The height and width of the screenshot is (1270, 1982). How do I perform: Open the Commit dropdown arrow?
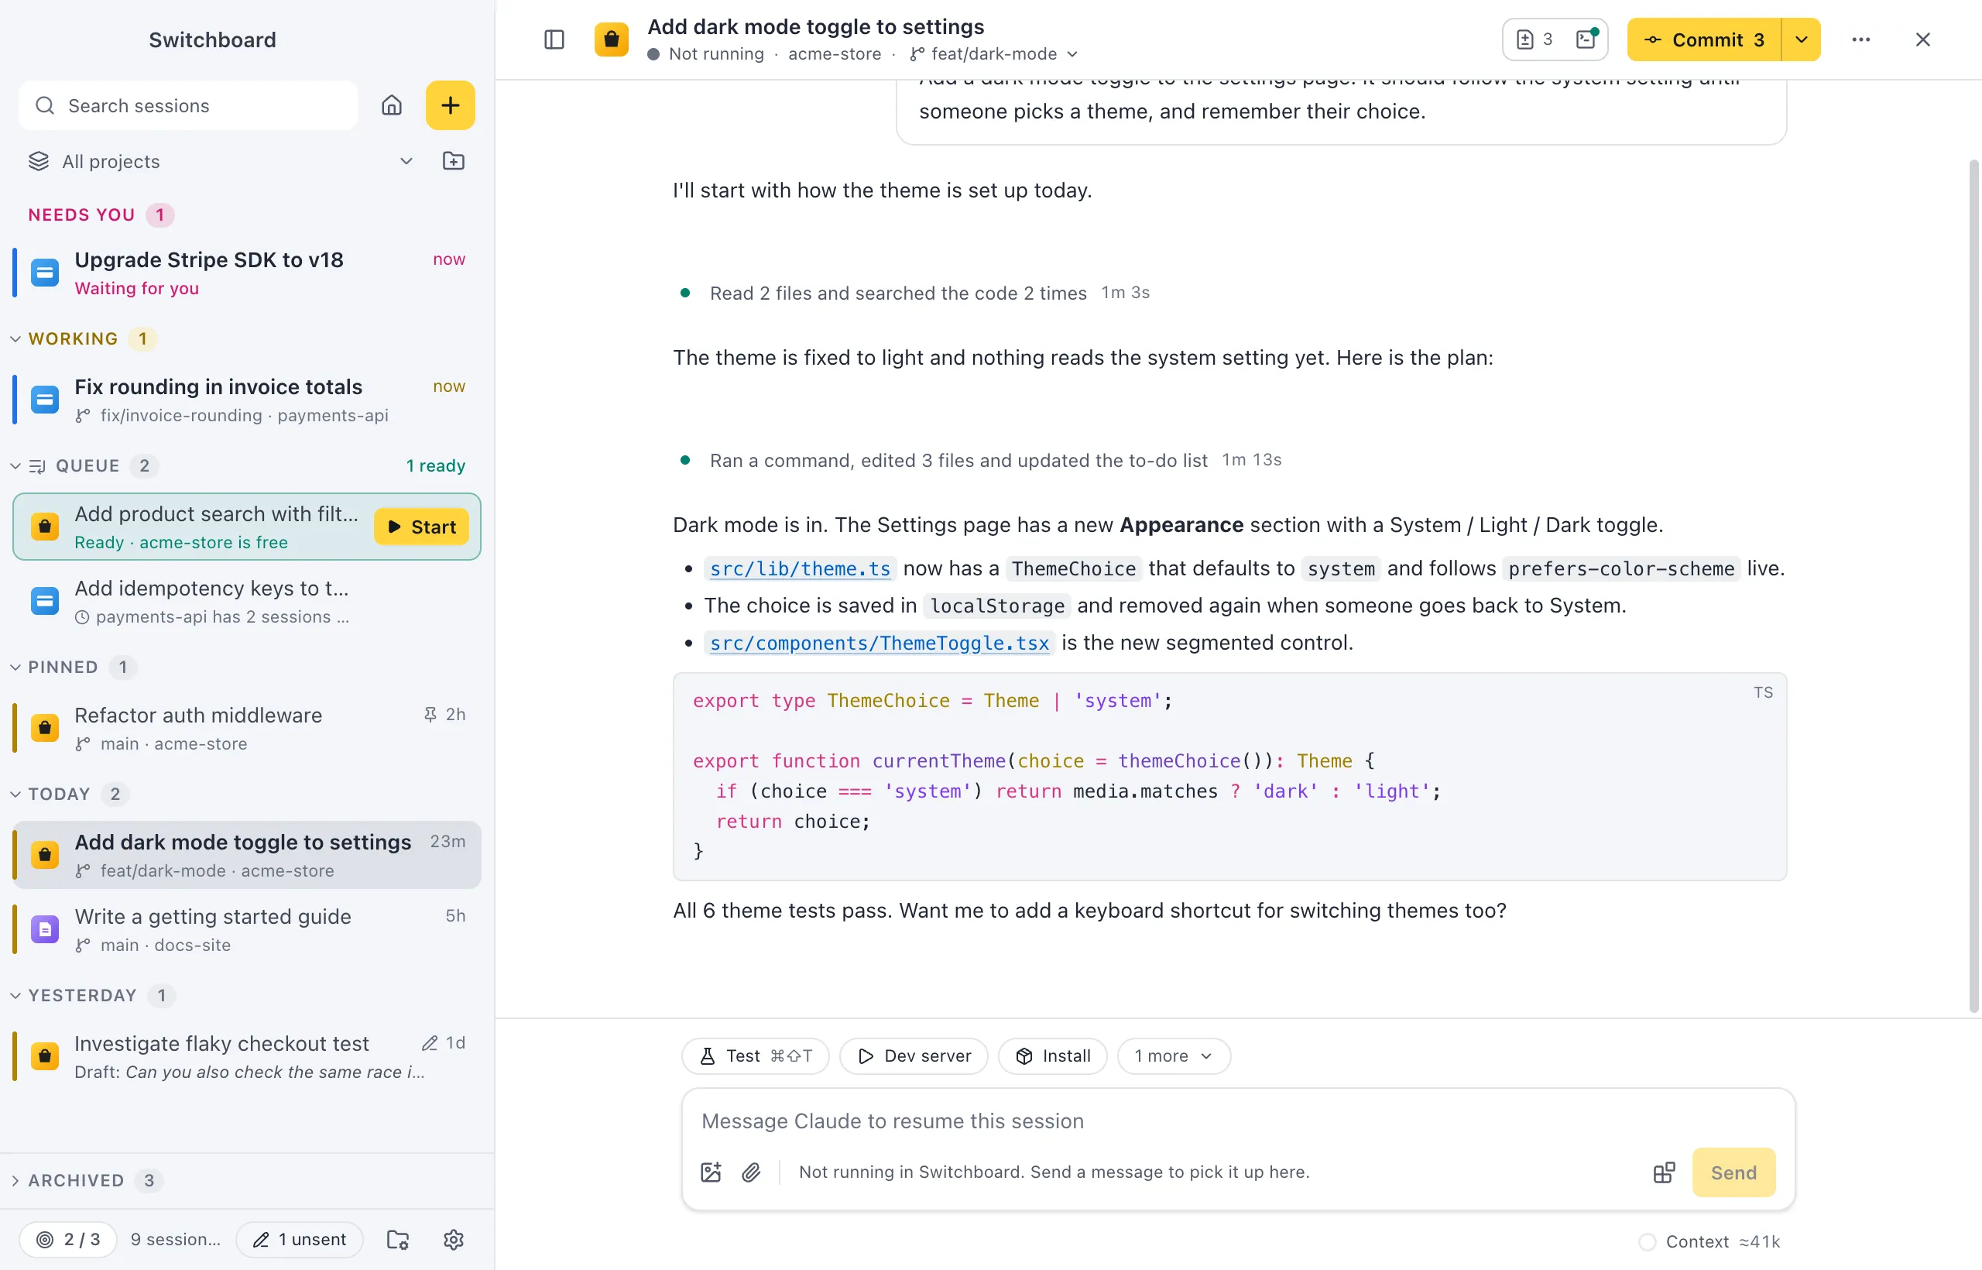point(1802,39)
